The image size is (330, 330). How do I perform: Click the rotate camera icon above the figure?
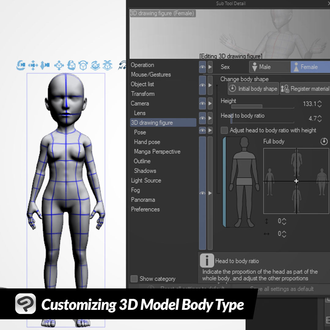[21, 65]
